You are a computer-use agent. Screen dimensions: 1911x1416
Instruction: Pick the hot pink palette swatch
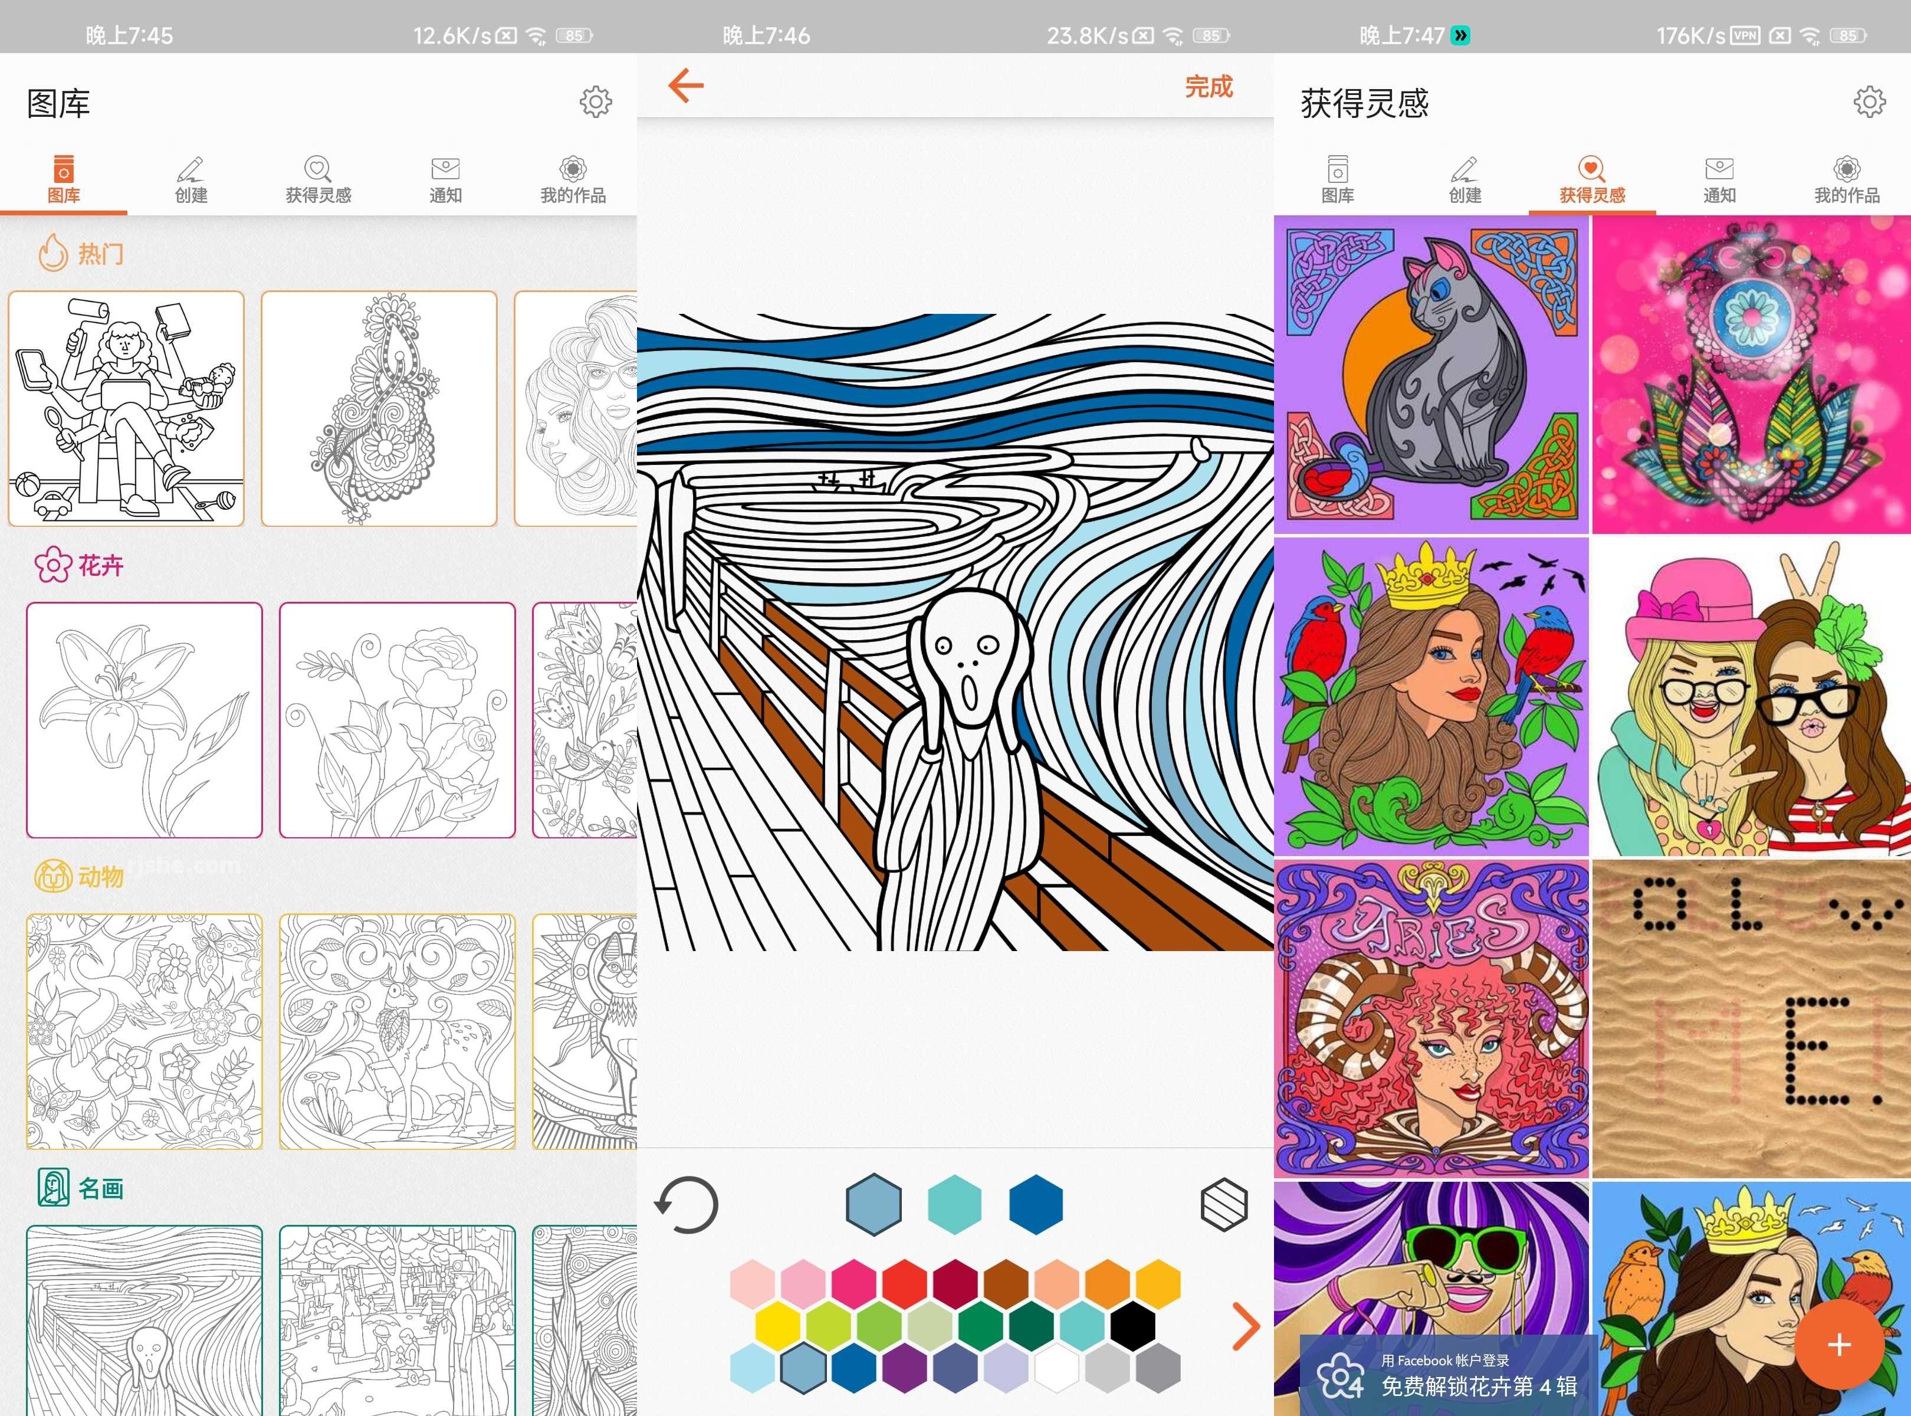tap(853, 1284)
